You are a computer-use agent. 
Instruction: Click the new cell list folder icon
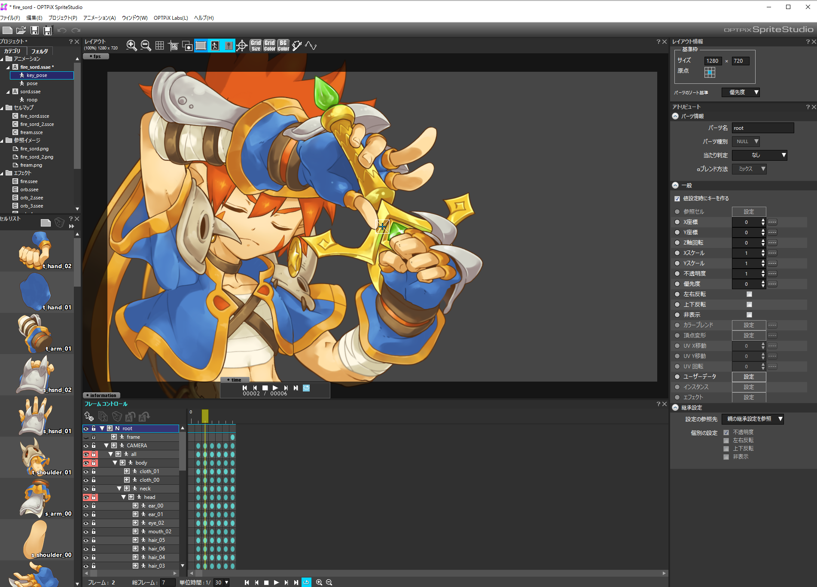click(x=46, y=222)
